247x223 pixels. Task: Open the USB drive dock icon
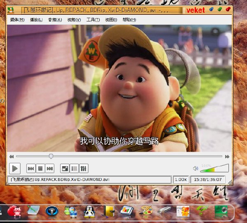click(x=164, y=210)
